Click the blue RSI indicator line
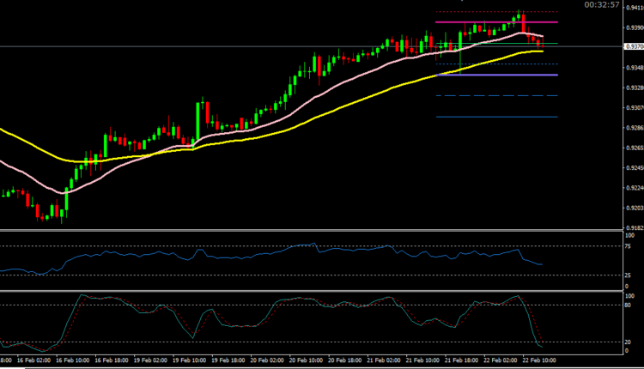644x369 pixels. coord(258,255)
